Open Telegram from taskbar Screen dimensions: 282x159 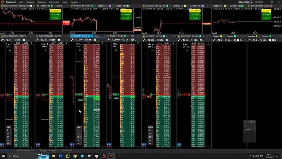82,156
